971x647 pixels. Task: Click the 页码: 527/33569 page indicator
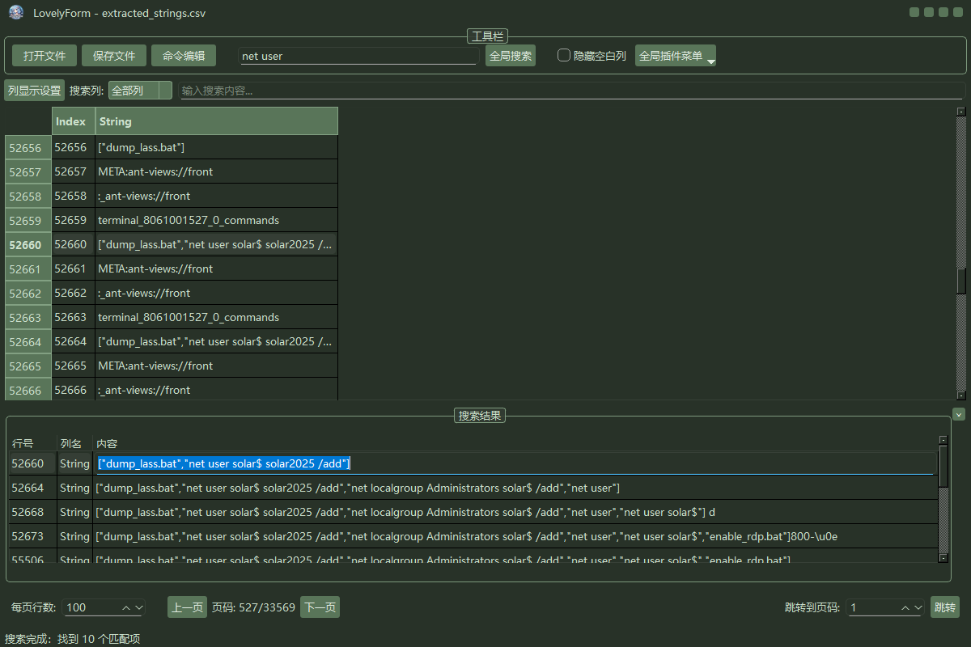click(253, 607)
